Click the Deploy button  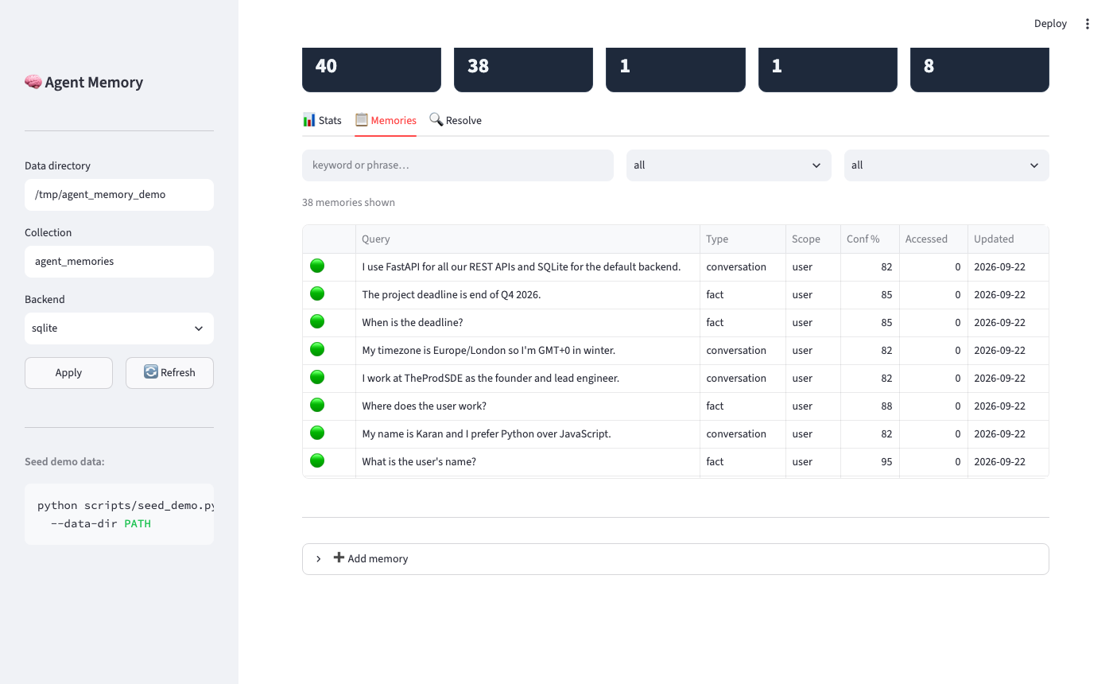pos(1050,24)
